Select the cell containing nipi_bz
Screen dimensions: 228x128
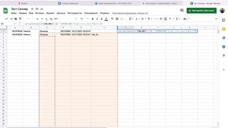104,34
